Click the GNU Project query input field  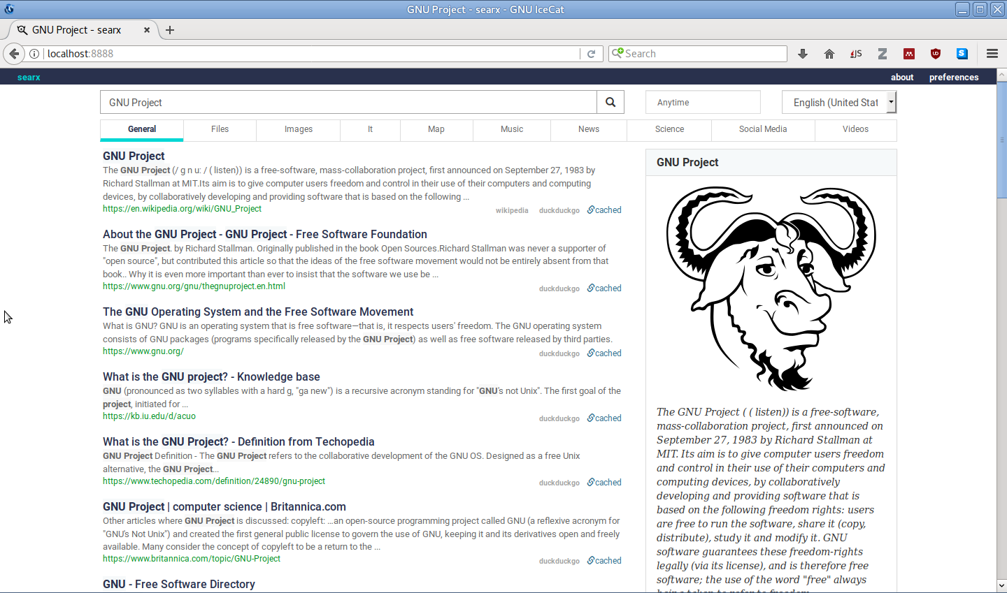click(x=348, y=102)
